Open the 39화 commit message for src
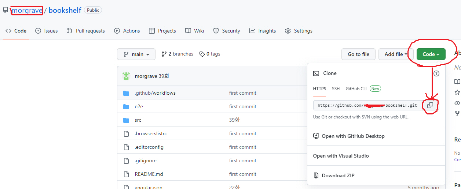The width and height of the screenshot is (461, 189). pos(235,120)
